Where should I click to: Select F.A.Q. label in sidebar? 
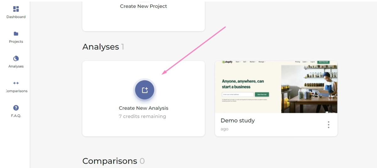(16, 115)
